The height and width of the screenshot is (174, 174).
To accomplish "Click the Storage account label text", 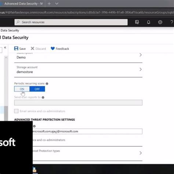I will pyautogui.click(x=27, y=67).
